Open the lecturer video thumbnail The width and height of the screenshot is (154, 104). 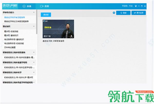pos(58,29)
